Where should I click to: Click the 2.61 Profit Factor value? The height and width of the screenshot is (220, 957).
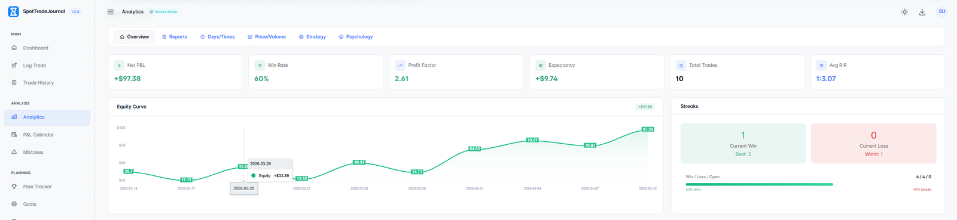point(401,79)
